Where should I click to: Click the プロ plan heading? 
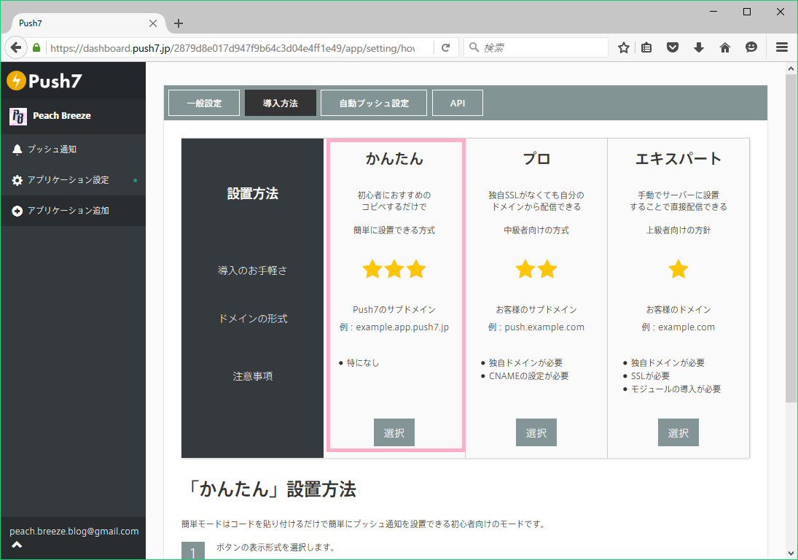(x=536, y=158)
